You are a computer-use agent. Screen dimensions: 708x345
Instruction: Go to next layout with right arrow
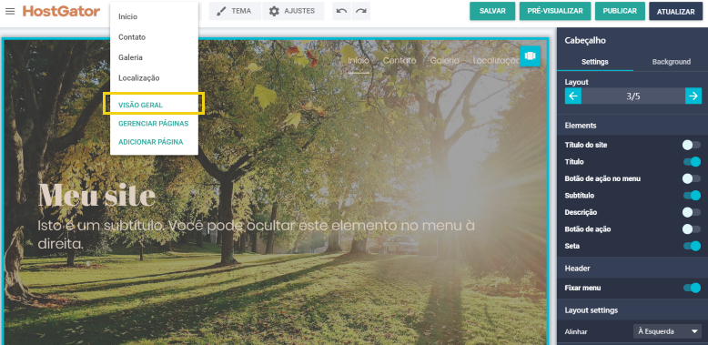[x=693, y=96]
